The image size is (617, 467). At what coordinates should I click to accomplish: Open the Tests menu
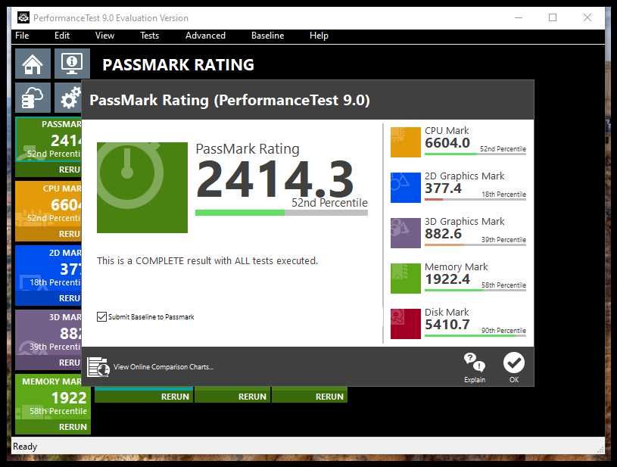[150, 36]
